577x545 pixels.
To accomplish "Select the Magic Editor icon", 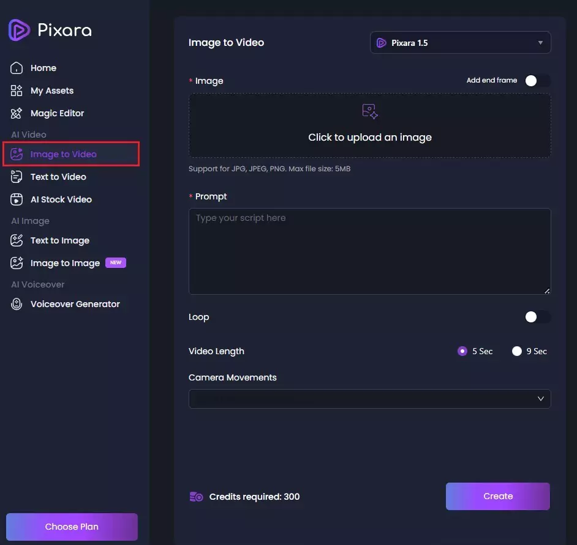I will click(x=17, y=113).
